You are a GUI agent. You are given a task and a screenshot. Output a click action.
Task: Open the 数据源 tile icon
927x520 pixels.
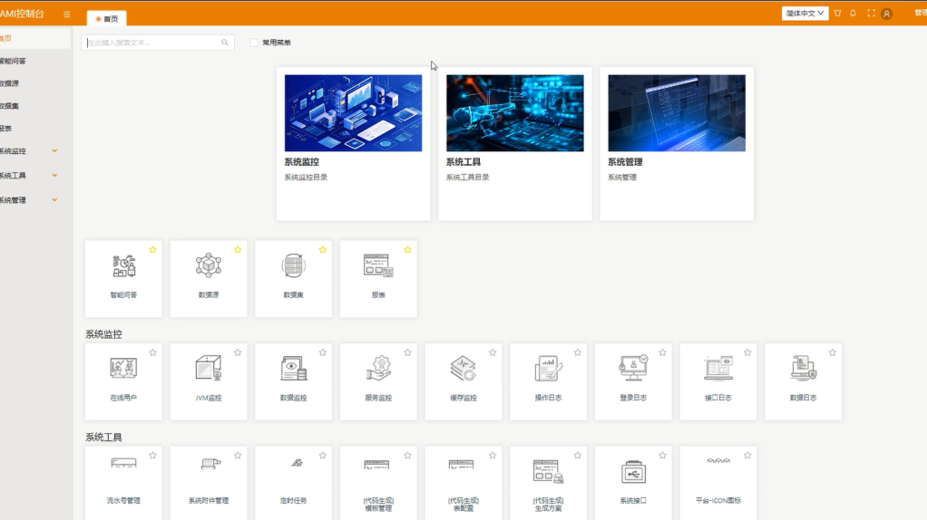[x=209, y=265]
